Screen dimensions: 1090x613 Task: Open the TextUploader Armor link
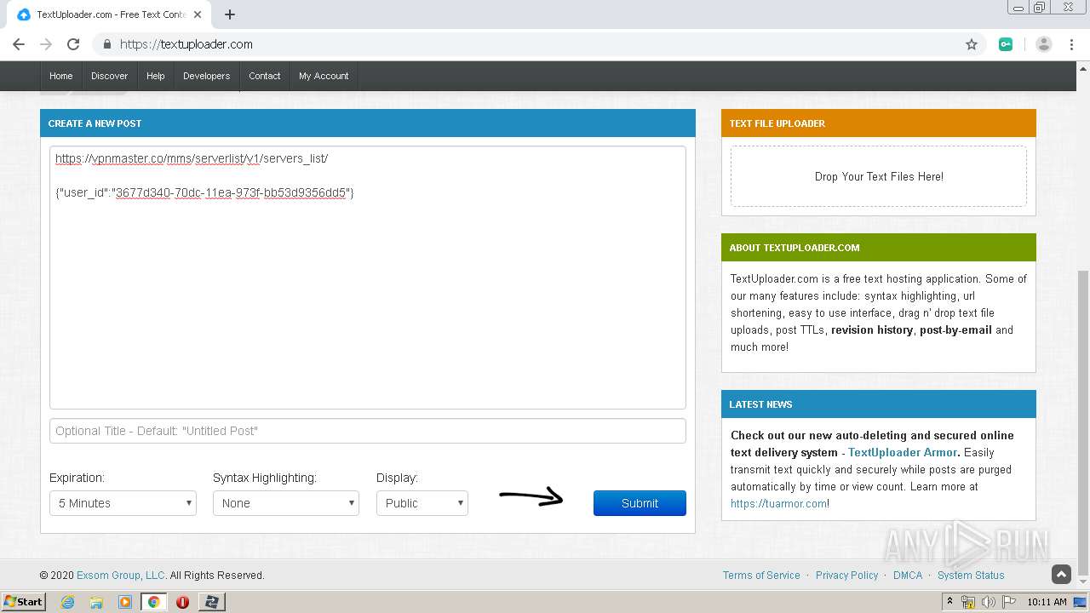coord(903,452)
